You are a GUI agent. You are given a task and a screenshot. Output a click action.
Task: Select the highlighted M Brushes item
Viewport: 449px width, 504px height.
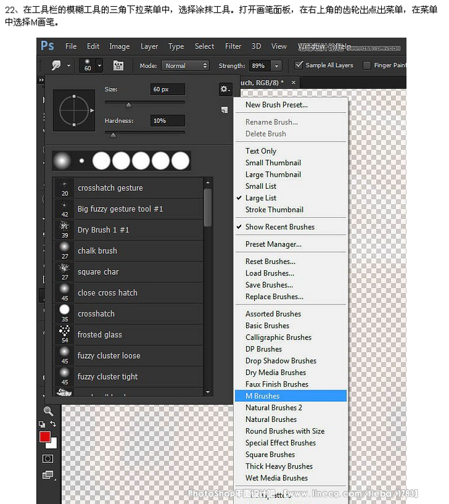(290, 396)
